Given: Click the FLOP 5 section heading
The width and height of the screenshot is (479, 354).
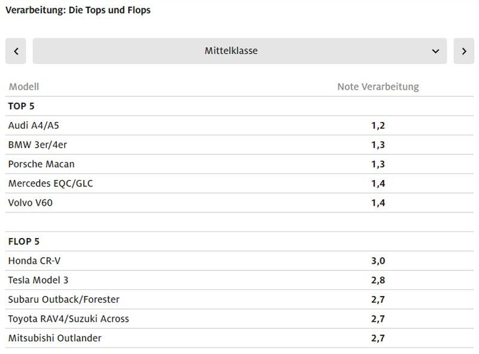Looking at the screenshot, I should 24,242.
